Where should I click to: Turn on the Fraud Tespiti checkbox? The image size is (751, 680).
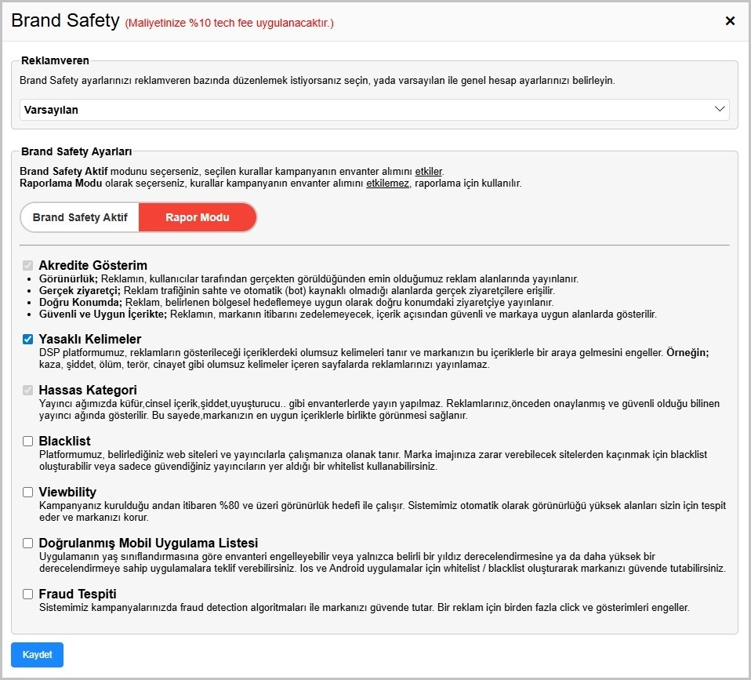(28, 595)
